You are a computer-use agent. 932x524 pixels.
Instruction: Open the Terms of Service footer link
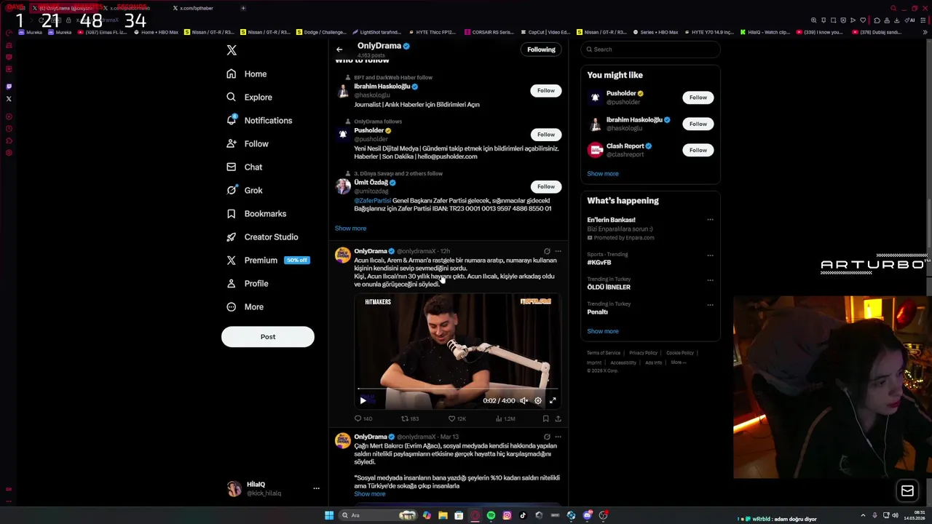(x=604, y=353)
